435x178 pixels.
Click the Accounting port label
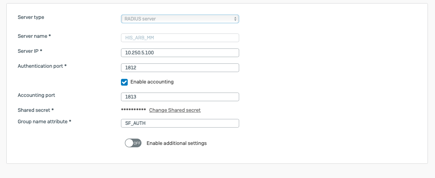(36, 95)
